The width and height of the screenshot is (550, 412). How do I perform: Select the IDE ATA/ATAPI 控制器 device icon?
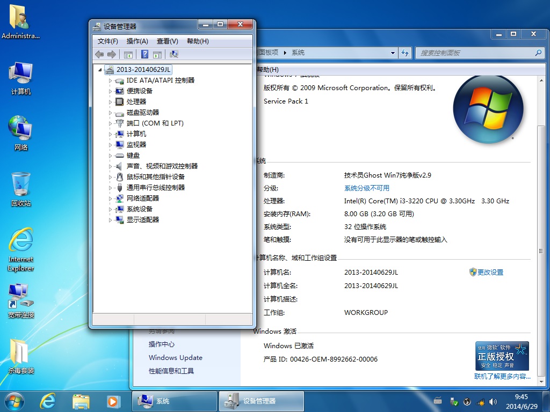[x=120, y=81]
